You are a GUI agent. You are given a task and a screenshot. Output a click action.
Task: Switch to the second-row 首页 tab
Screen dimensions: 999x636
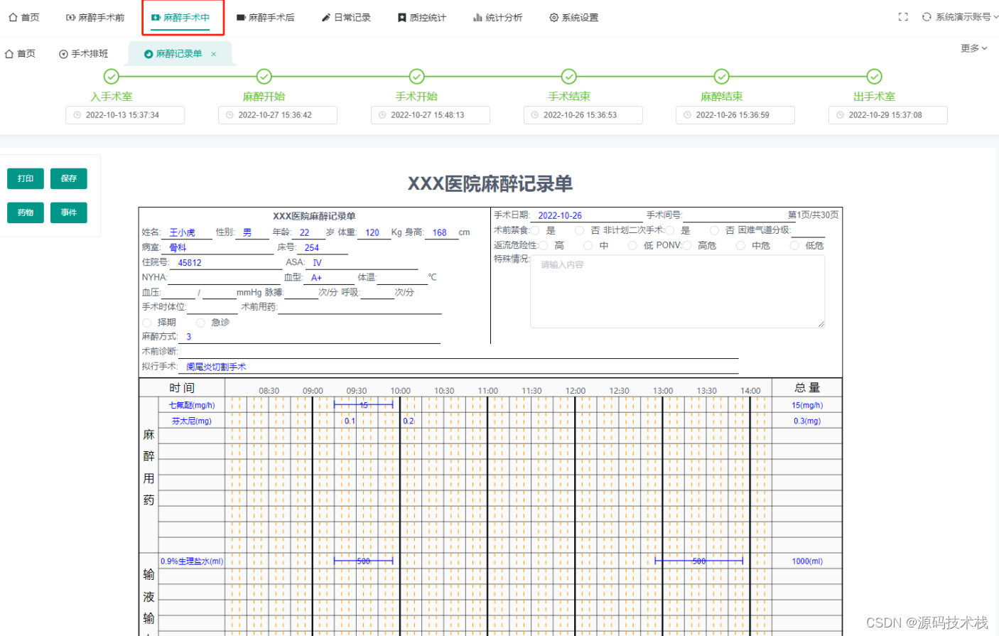tap(20, 54)
